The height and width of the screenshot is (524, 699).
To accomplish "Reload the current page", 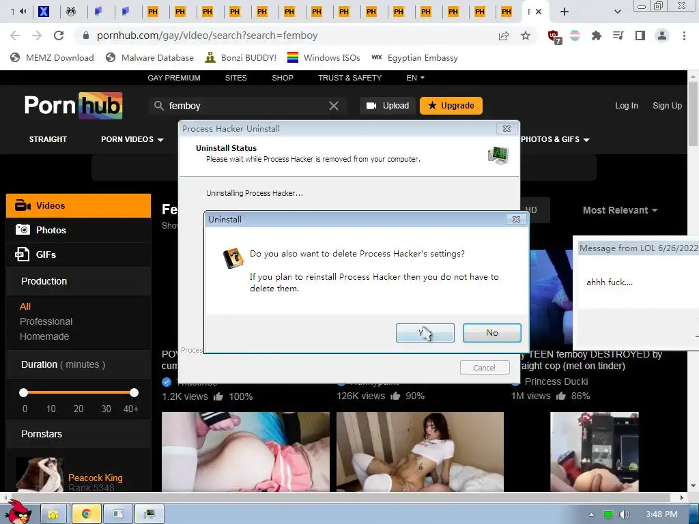I will [x=59, y=35].
